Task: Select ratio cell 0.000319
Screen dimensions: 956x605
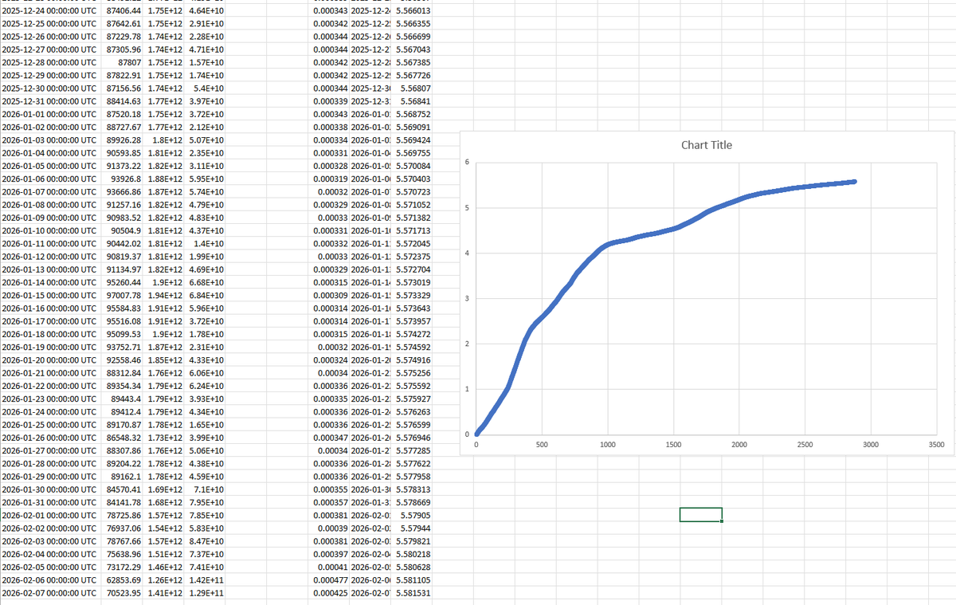Action: (330, 179)
